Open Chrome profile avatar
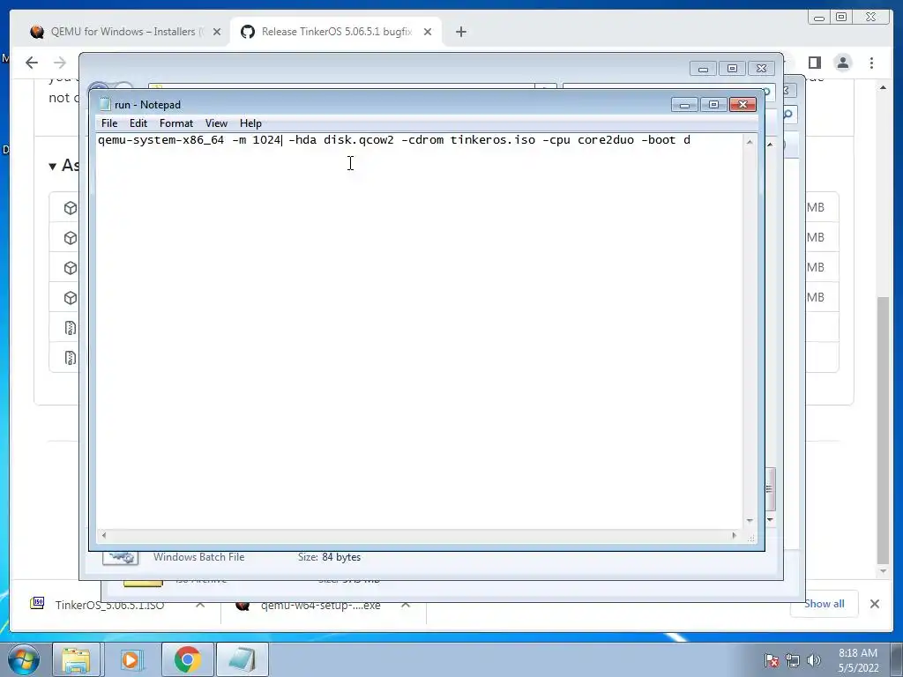 tap(842, 63)
